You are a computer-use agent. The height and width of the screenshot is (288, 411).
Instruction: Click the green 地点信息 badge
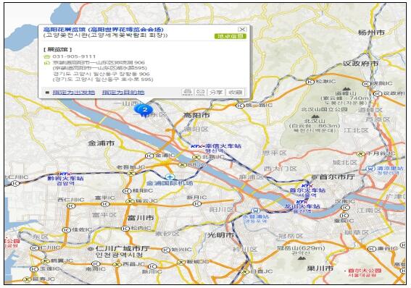point(230,36)
